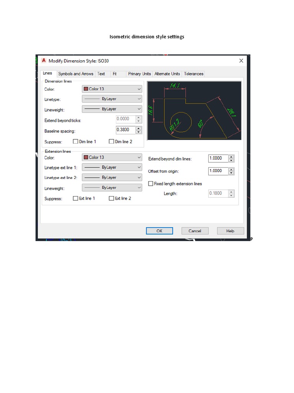The image size is (294, 393).
Task: Click Color 13 swatch in Dimension lines
Action: click(86, 89)
